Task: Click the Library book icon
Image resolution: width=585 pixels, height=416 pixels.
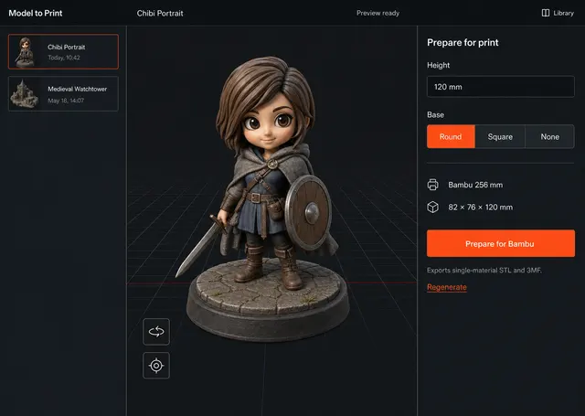Action: point(546,13)
